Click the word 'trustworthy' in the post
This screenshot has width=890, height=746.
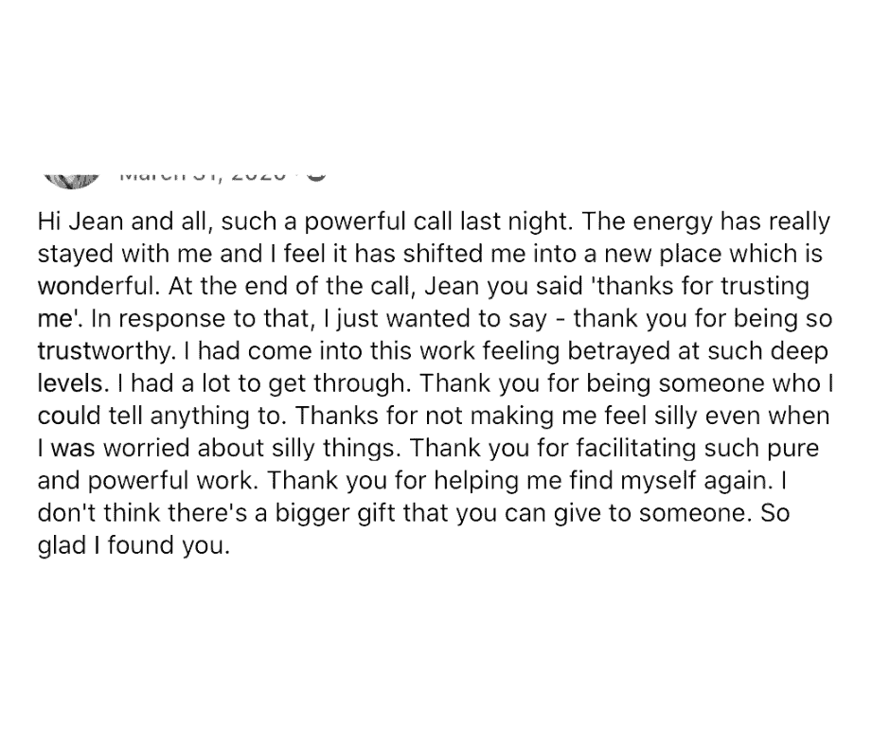pos(104,351)
